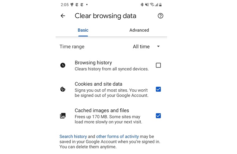Expand the Time range dropdown arrow
This screenshot has width=237, height=154.
tap(158, 47)
